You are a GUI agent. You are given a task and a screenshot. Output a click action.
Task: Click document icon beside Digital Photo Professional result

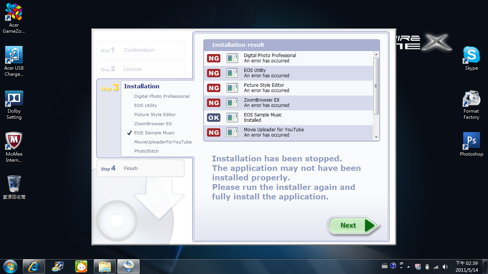(x=232, y=58)
